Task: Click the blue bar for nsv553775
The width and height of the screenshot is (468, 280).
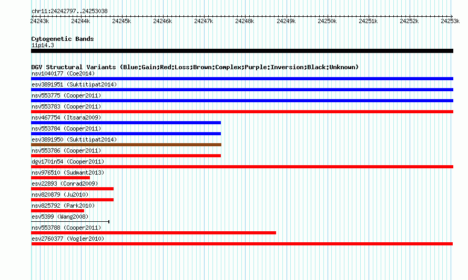Action: click(242, 101)
